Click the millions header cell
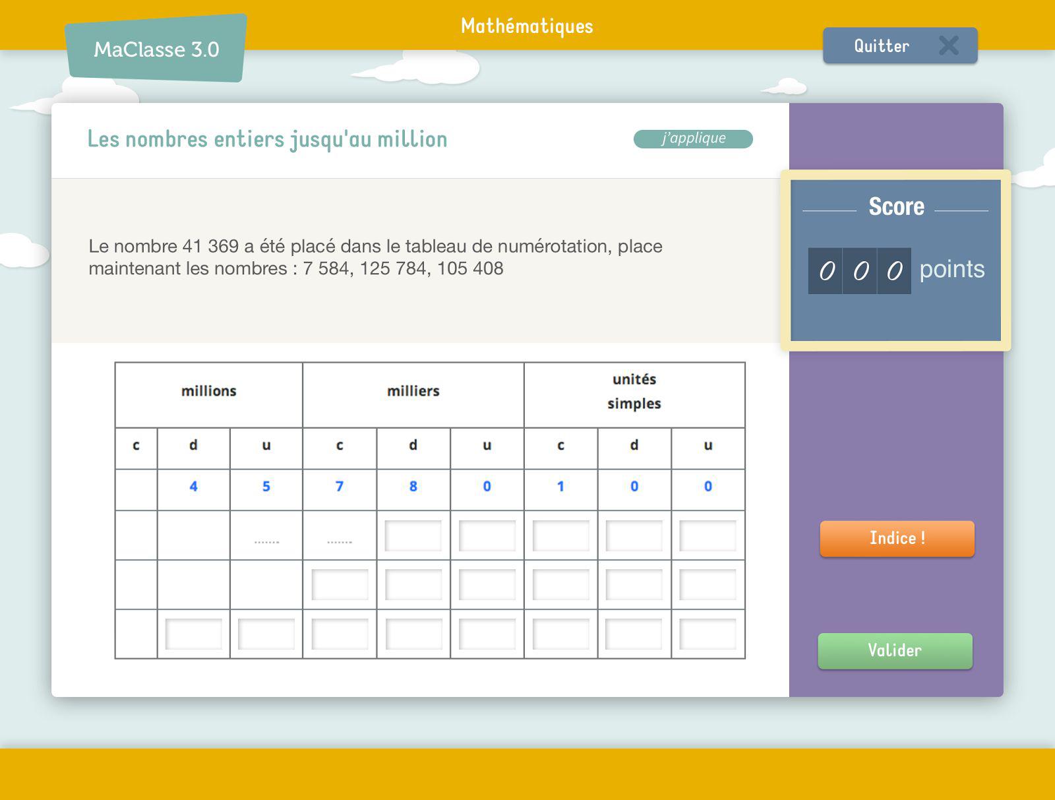The width and height of the screenshot is (1055, 800). pos(209,394)
